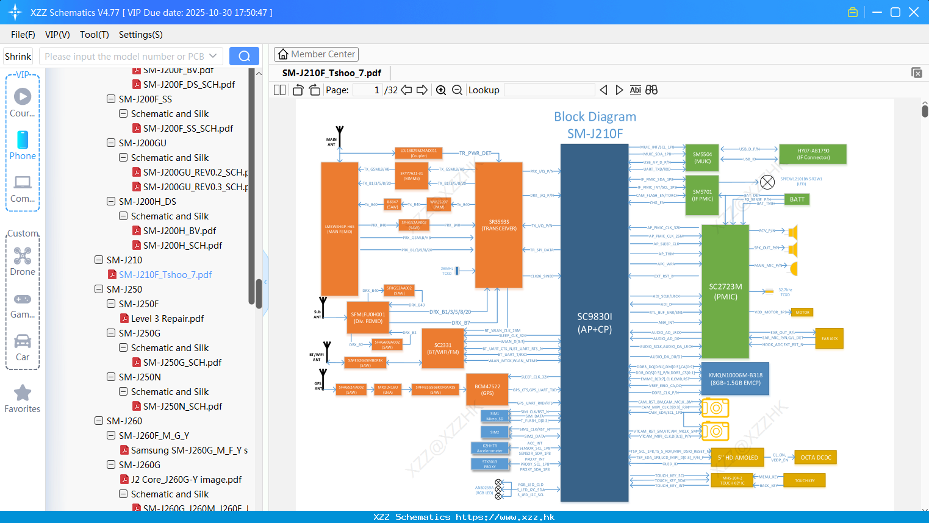Click the binoculars search icon
This screenshot has height=523, width=929.
click(x=651, y=90)
